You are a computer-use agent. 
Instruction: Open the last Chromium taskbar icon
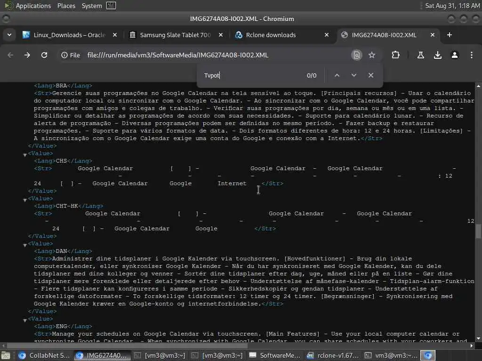tap(428, 355)
